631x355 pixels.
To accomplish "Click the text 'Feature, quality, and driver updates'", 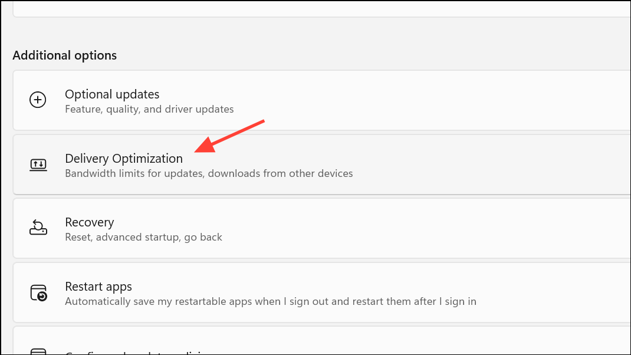I will pyautogui.click(x=149, y=109).
